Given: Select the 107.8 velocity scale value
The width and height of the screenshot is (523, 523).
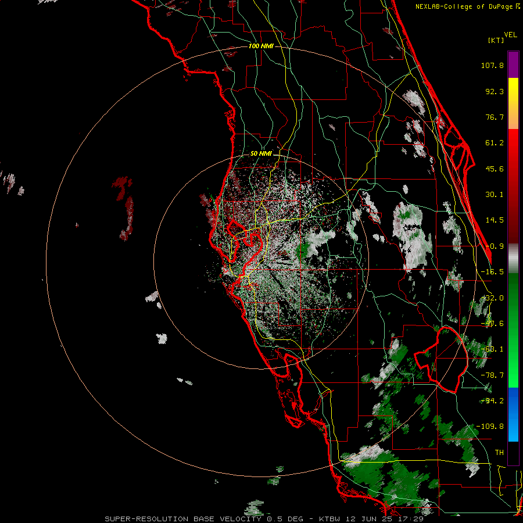Looking at the screenshot, I should 492,65.
